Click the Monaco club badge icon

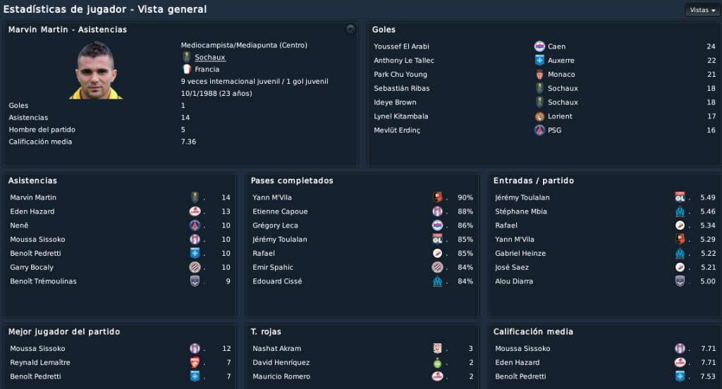click(x=539, y=74)
